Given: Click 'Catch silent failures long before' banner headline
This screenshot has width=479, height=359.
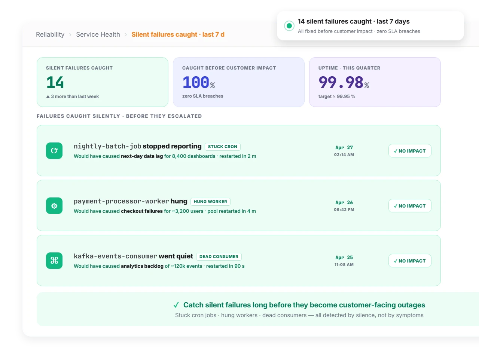Looking at the screenshot, I should pyautogui.click(x=304, y=305).
